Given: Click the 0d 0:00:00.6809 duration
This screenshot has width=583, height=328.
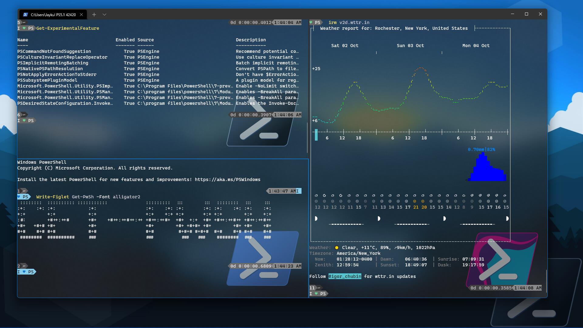Looking at the screenshot, I should (251, 266).
